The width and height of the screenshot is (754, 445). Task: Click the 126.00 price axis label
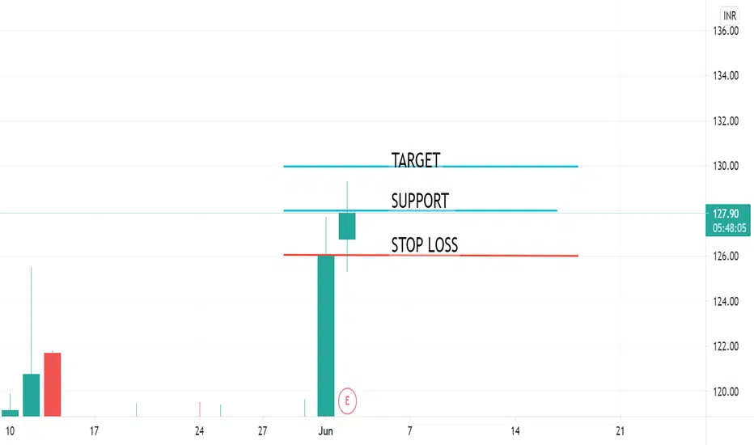click(x=726, y=256)
